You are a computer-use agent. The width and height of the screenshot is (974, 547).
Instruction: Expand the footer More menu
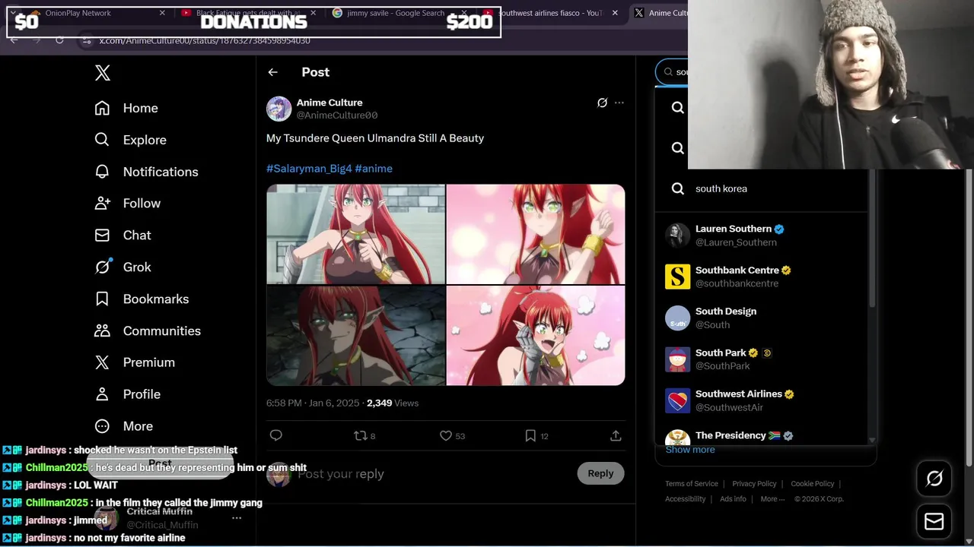click(x=774, y=499)
